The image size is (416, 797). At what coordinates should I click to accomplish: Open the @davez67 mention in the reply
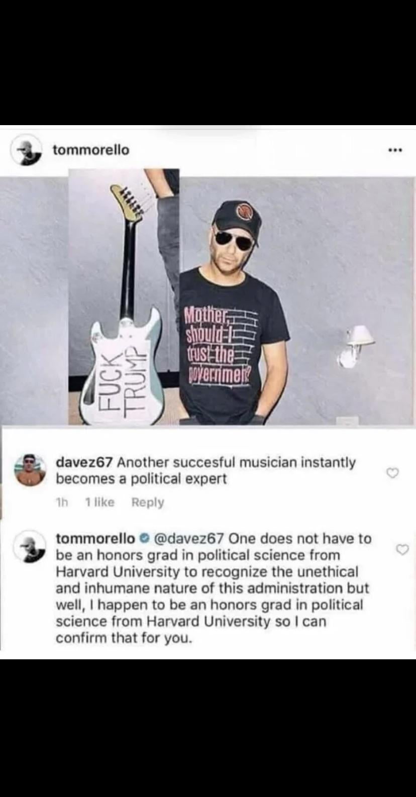[186, 538]
